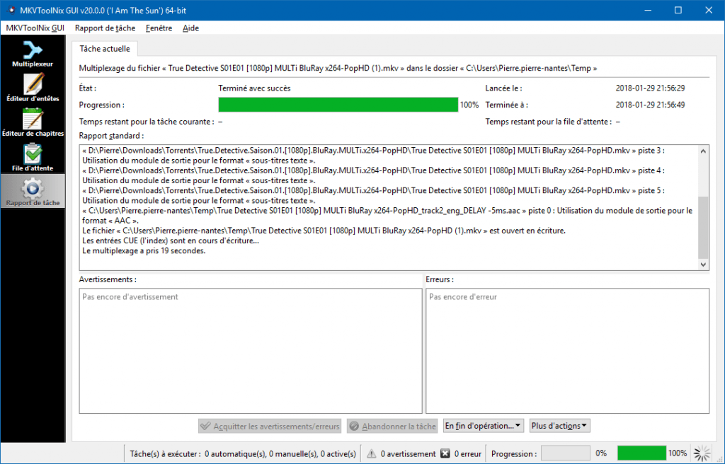
Task: Click the warning triangle icon in status bar
Action: [371, 453]
